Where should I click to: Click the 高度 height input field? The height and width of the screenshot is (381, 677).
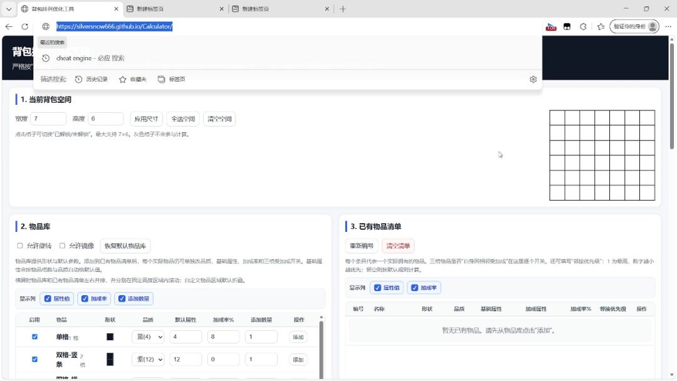coord(106,118)
